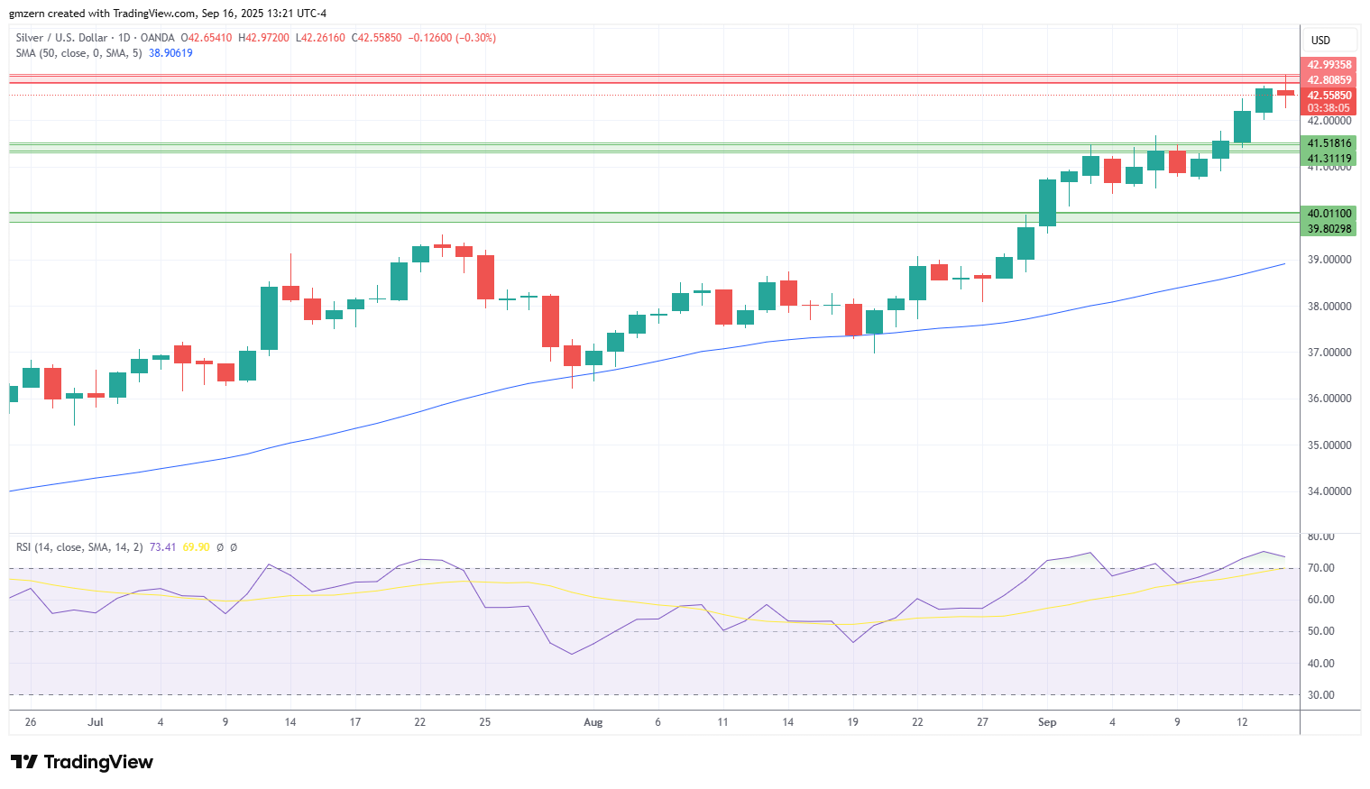Click the first null symbol in RSI legend
Viewport: 1370px width, 789px height.
[220, 547]
